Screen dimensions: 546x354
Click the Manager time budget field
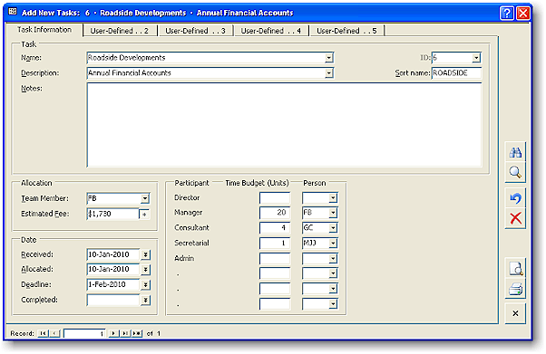275,213
